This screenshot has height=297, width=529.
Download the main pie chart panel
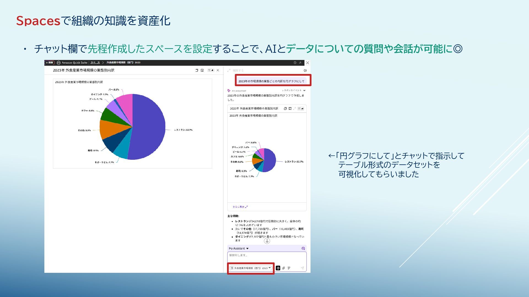(202, 70)
